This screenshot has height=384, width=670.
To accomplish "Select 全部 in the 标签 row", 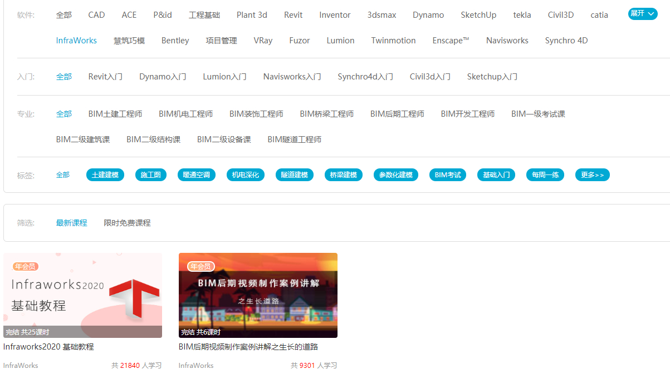I will pos(63,175).
